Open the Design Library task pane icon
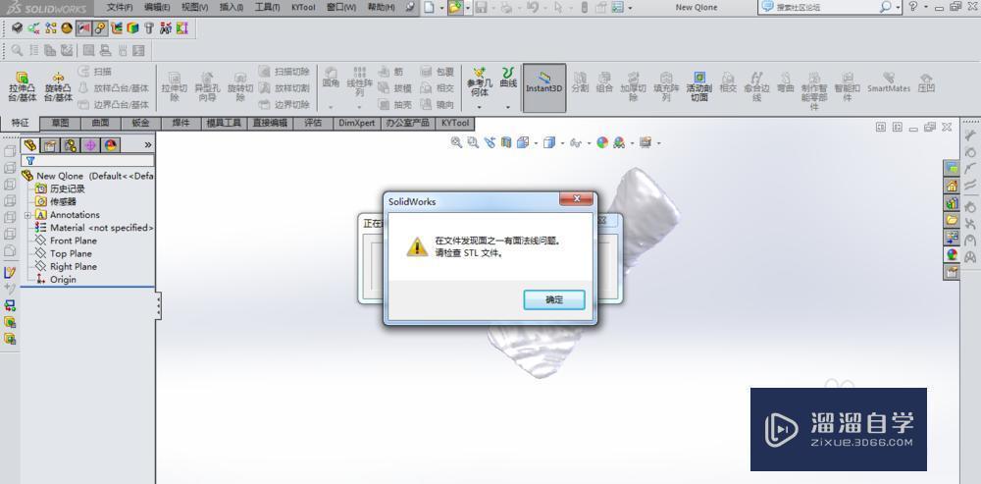The width and height of the screenshot is (981, 484). pos(952,203)
